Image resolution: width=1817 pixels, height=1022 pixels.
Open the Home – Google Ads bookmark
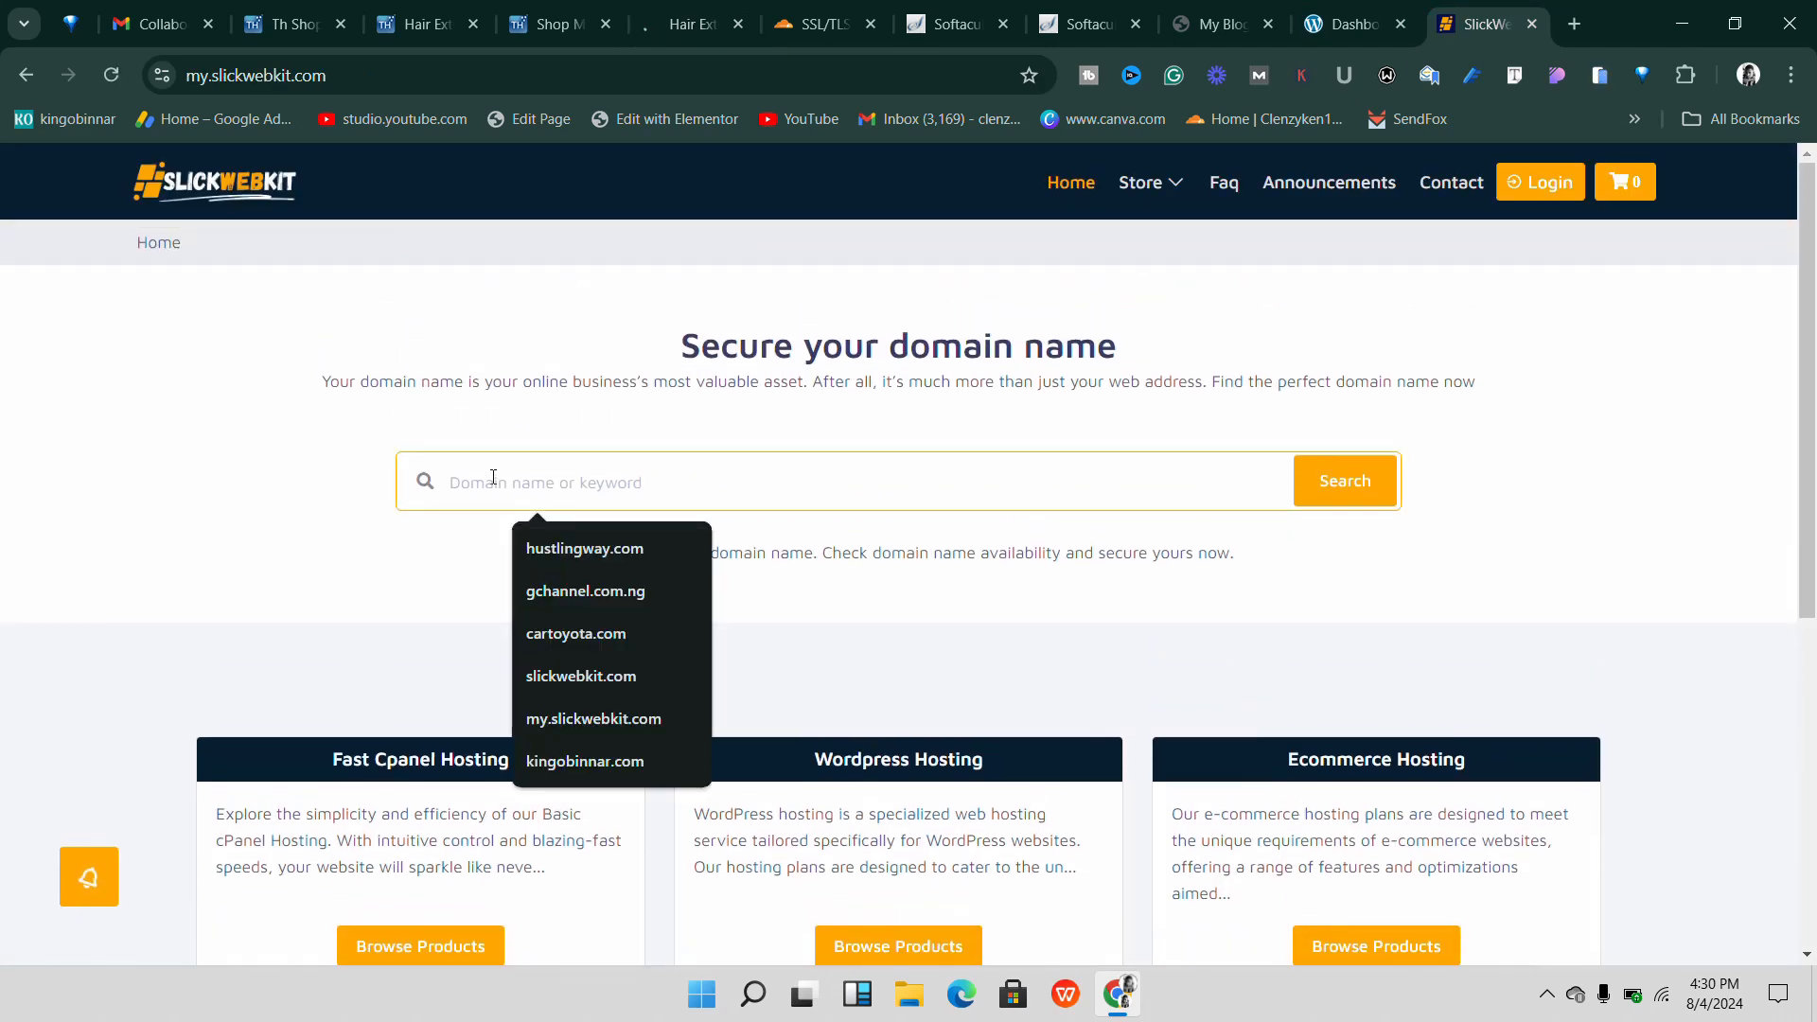[214, 119]
